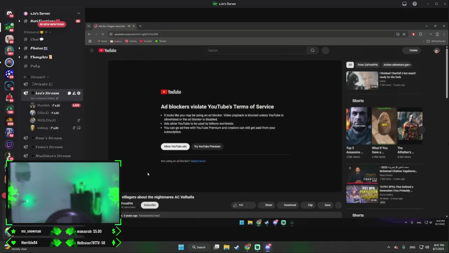
Task: Open Discord direct messages home icon
Action: coord(9,13)
